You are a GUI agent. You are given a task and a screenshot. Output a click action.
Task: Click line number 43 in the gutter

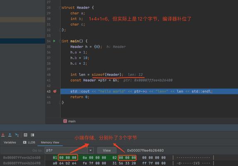pyautogui.click(x=49, y=91)
